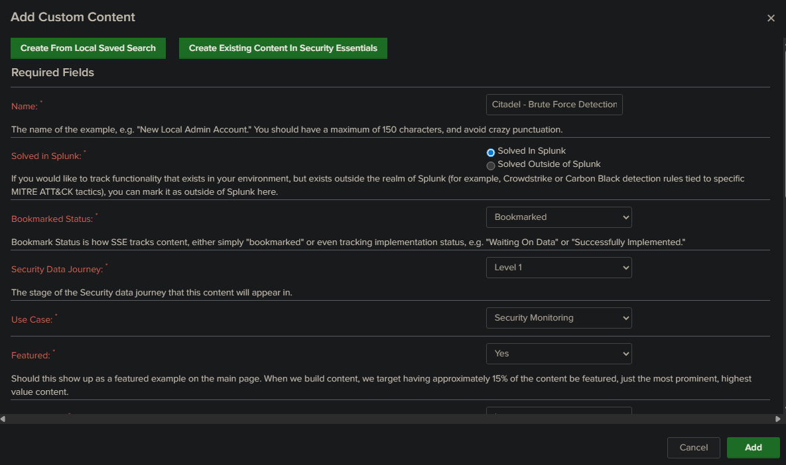Open the Use Case dropdown
786x465 pixels.
point(558,317)
